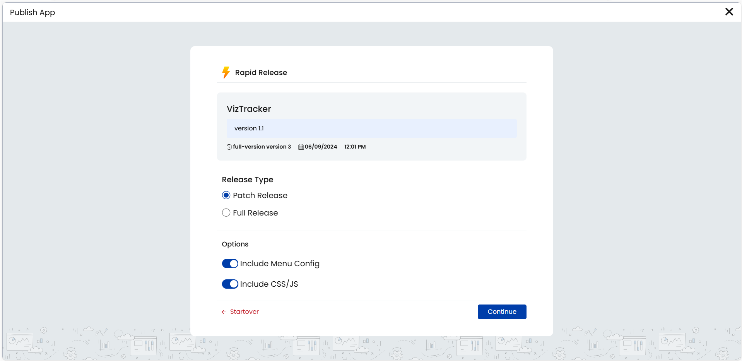The height and width of the screenshot is (361, 742).
Task: Select the Full Release radio button
Action: 226,213
